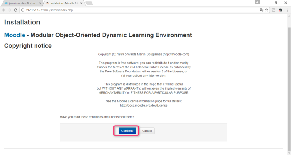
Task: Click 'Have you read these conditions and understood them?'
Action: coord(97,117)
